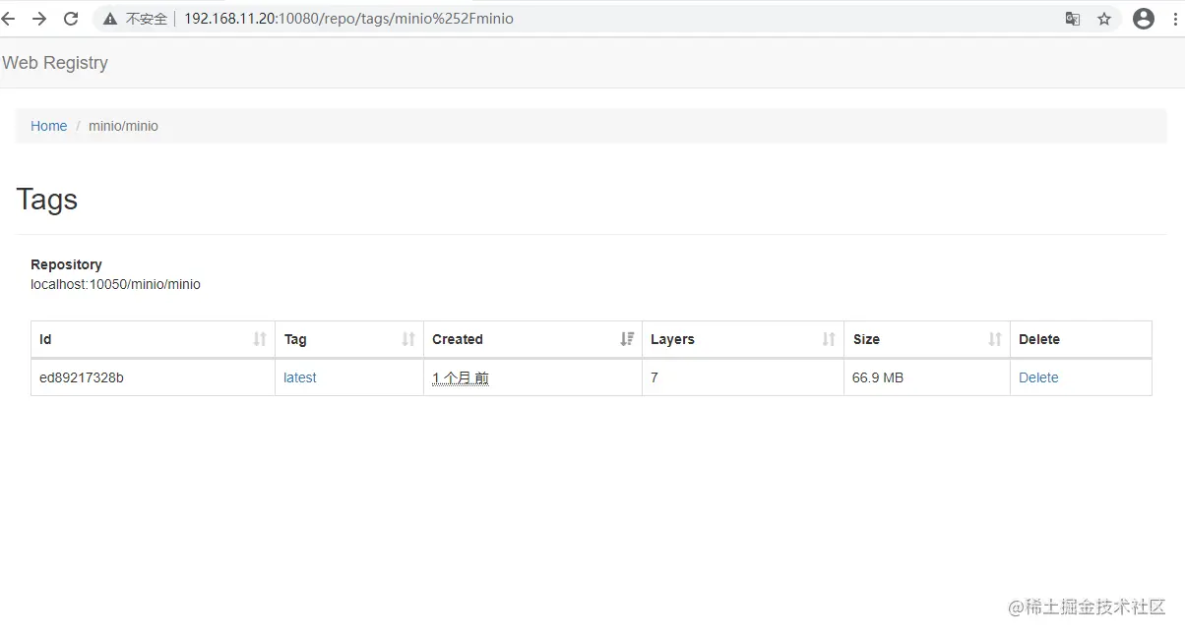Click the Id column header label
1185x636 pixels.
coord(45,339)
